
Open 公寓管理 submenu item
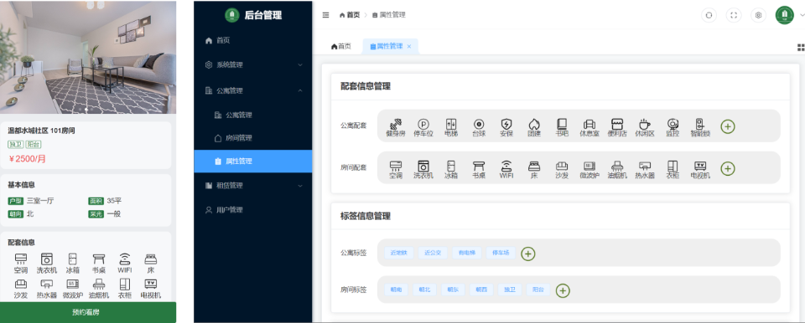click(x=253, y=115)
